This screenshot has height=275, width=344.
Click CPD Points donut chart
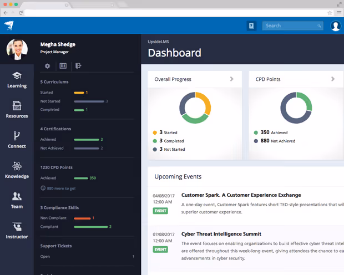click(296, 108)
